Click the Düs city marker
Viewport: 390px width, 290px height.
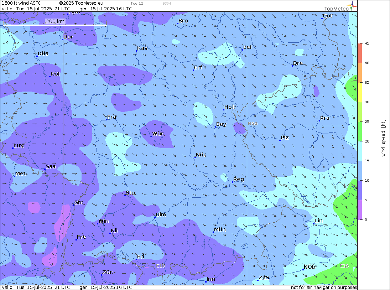point(37,56)
